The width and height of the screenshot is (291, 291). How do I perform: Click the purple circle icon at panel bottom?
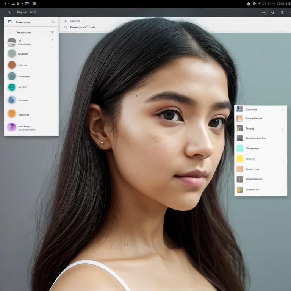click(12, 127)
